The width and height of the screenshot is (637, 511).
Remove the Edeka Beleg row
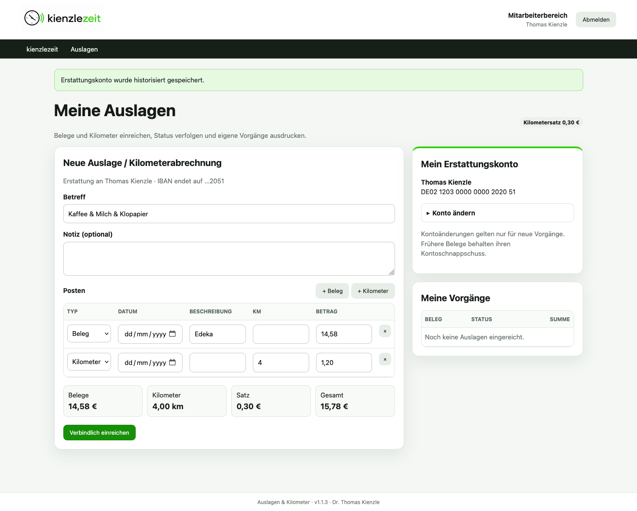[385, 331]
